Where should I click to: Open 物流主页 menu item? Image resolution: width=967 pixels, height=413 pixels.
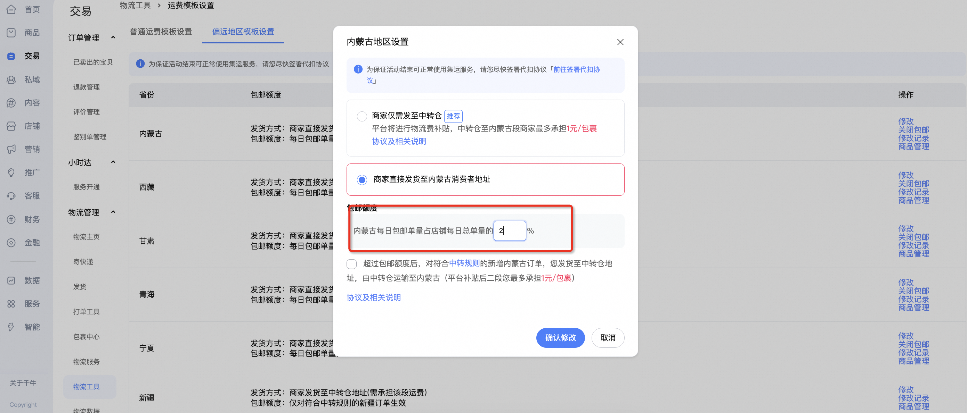[86, 236]
